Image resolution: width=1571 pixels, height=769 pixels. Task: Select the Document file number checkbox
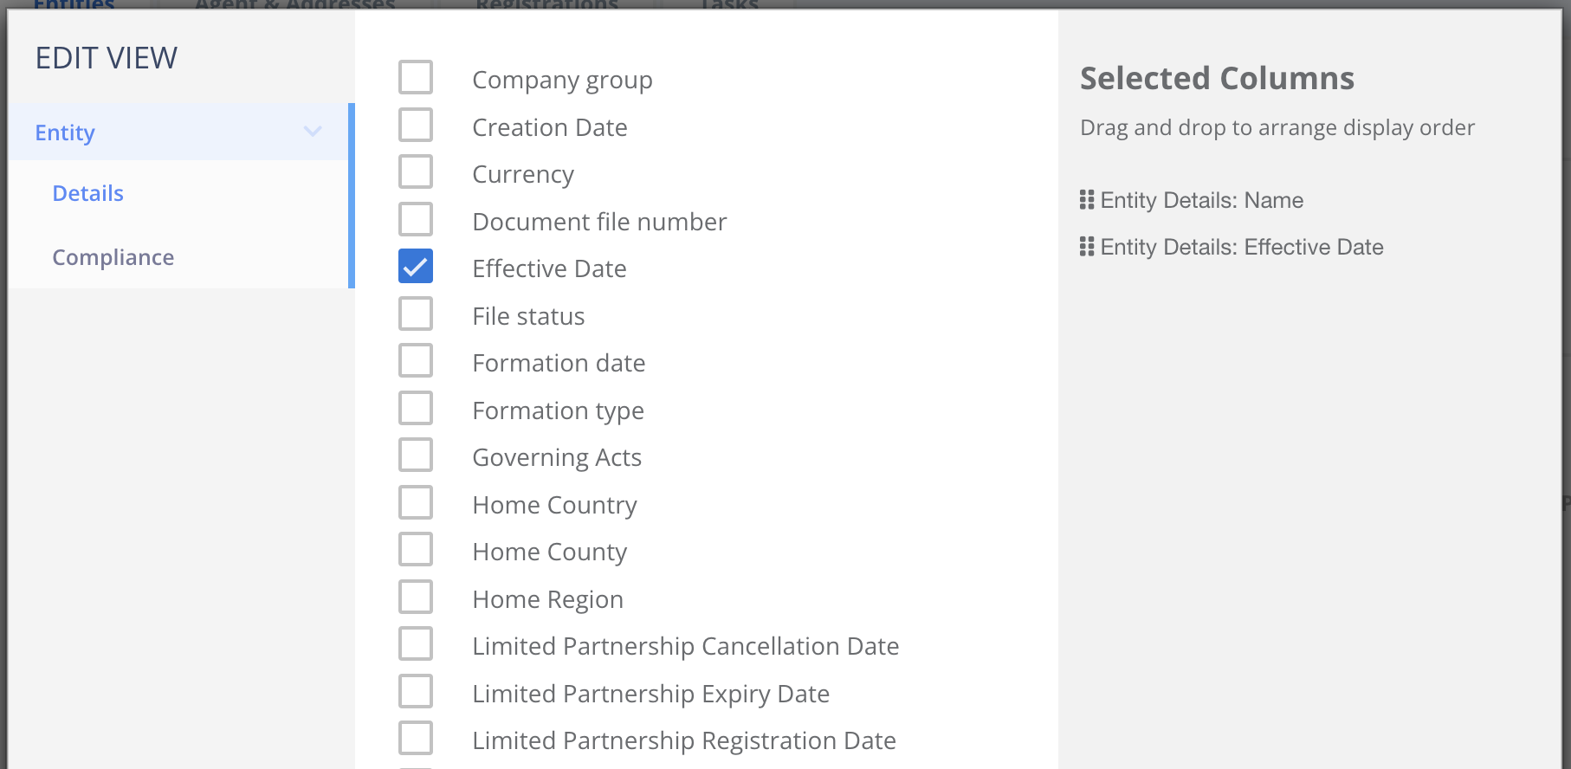click(x=416, y=219)
